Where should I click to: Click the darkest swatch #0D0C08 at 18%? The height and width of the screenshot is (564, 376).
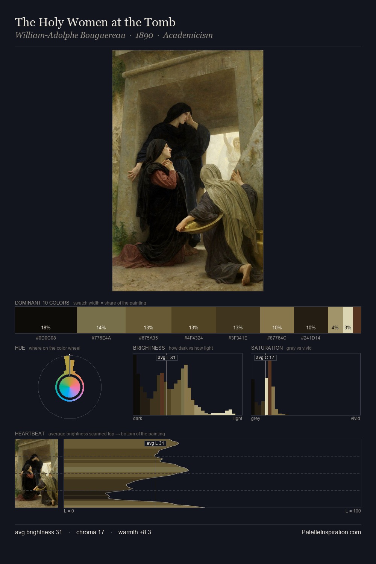tap(46, 320)
